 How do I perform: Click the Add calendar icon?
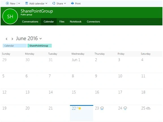click(27, 3)
